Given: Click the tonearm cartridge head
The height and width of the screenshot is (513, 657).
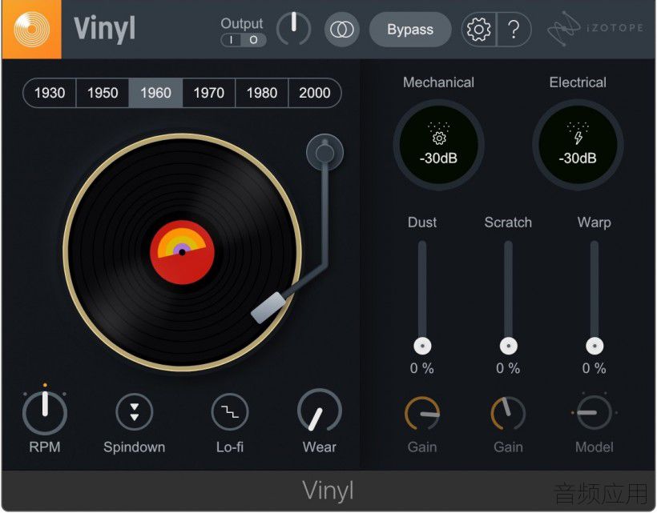Looking at the screenshot, I should pyautogui.click(x=268, y=307).
